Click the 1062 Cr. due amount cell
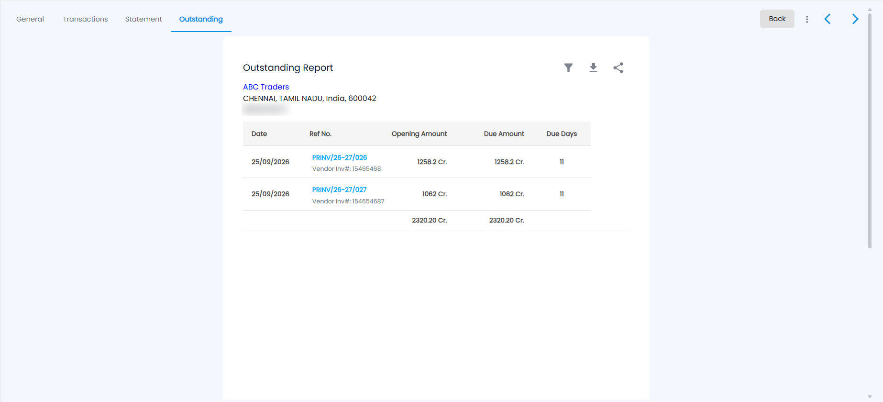 [x=512, y=194]
